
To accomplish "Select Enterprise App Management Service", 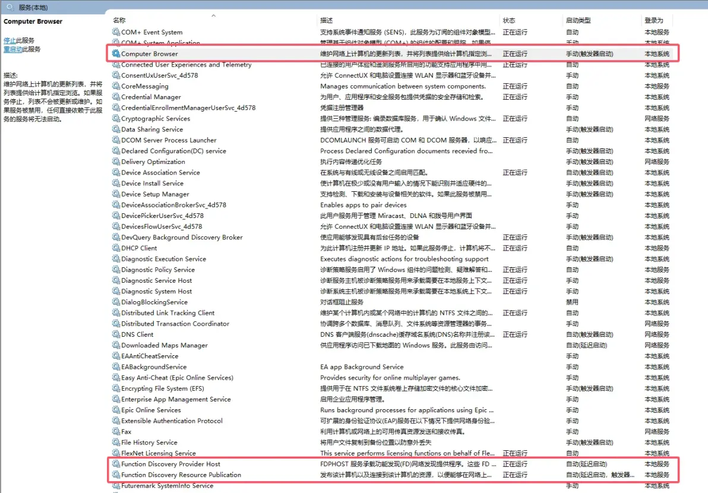I will [x=391, y=399].
